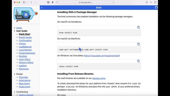170x96 pixels.
Task: Toggle the hamburger menu in blue header
Action: point(42,8)
